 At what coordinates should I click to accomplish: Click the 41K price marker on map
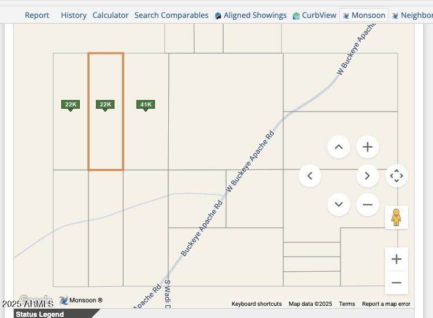point(146,105)
